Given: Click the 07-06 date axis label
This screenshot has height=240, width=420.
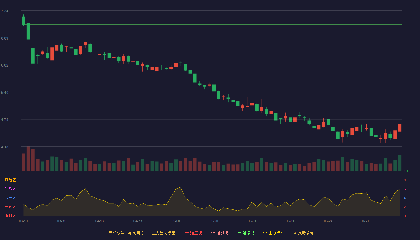Looking at the screenshot, I should tap(366, 221).
